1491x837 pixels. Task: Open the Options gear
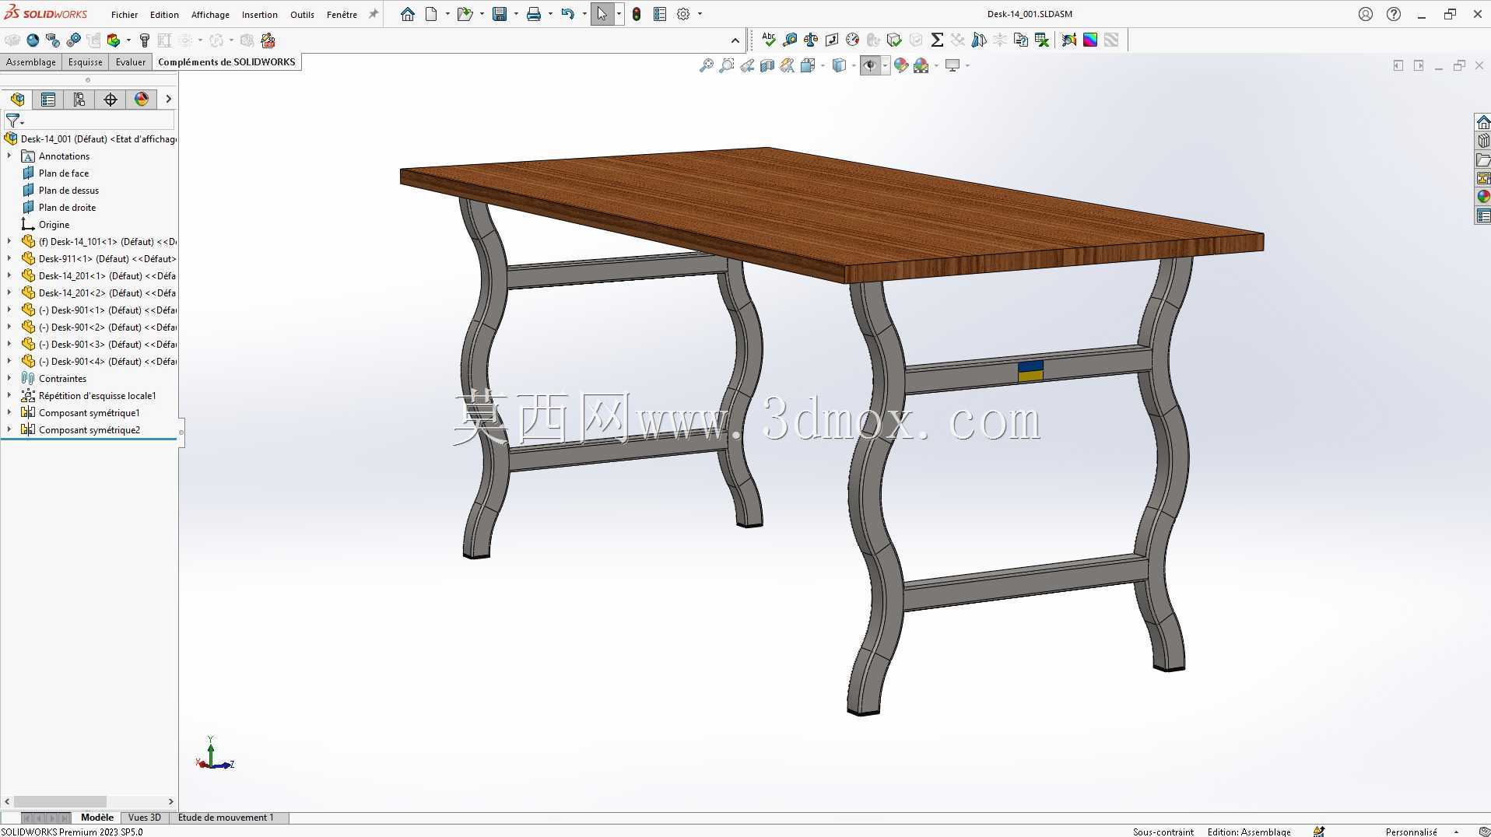683,14
